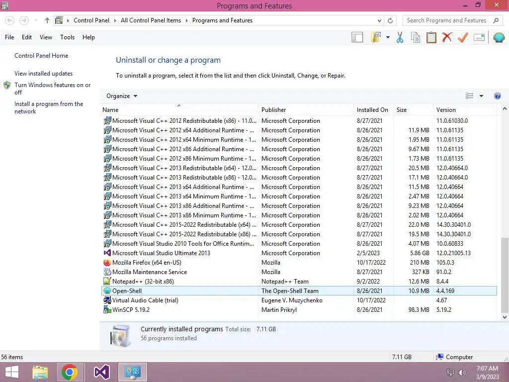Viewport: 509px width, 382px height.
Task: Click the Up one level arrow
Action: [47, 20]
